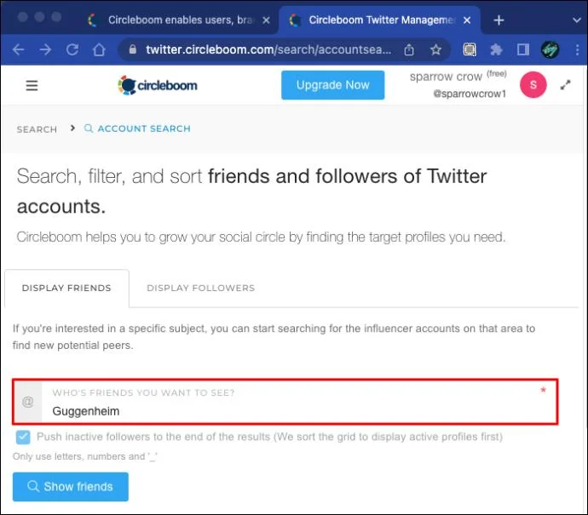The image size is (588, 515).
Task: Open the extensions puzzle menu
Action: click(x=496, y=49)
